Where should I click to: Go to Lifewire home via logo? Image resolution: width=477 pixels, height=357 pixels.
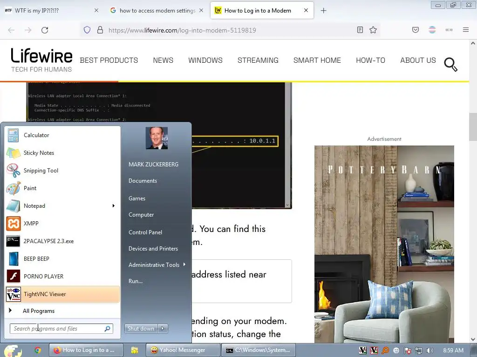(41, 60)
